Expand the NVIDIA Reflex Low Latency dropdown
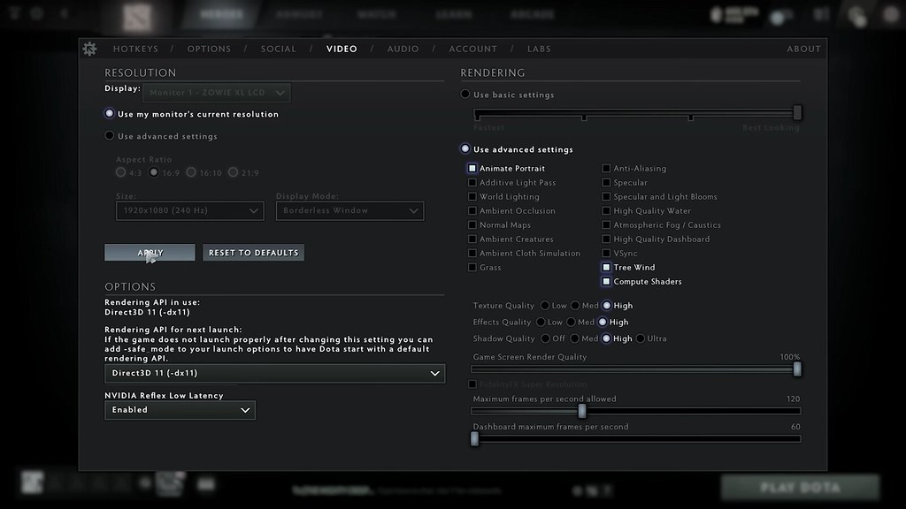The image size is (906, 509). tap(180, 410)
